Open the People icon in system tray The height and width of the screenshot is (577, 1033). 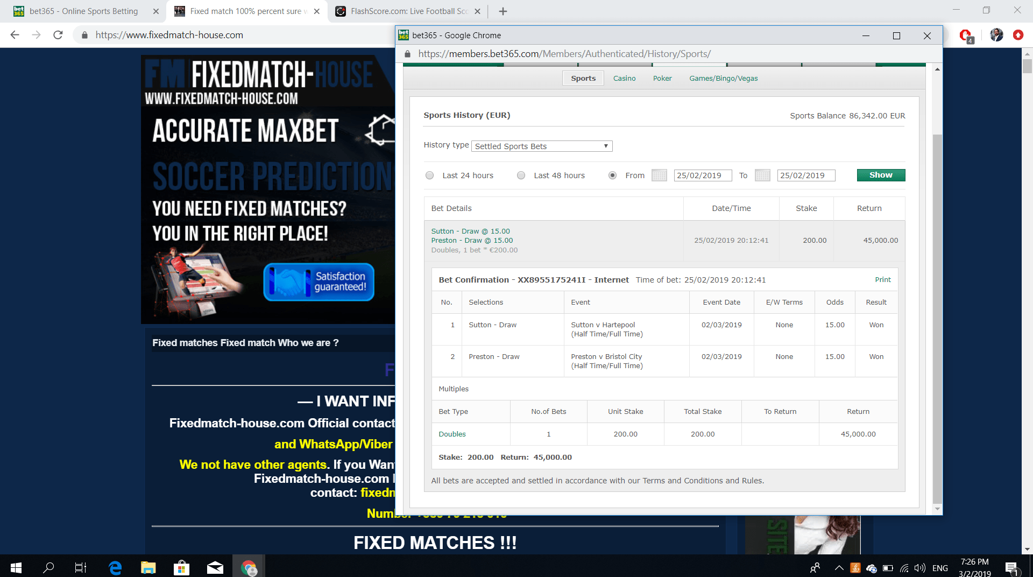815,568
